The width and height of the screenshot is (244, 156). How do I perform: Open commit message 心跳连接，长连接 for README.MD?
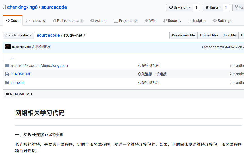[152, 74]
